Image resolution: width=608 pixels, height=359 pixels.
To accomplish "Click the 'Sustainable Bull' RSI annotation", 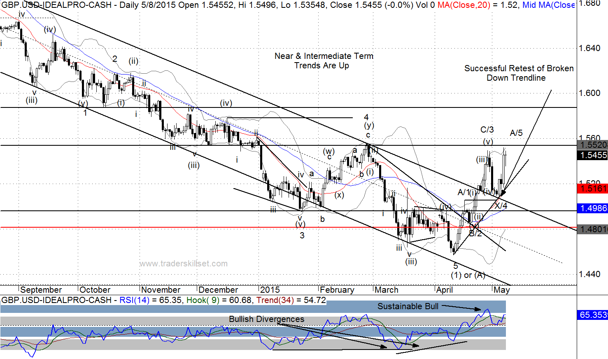I will (x=408, y=306).
